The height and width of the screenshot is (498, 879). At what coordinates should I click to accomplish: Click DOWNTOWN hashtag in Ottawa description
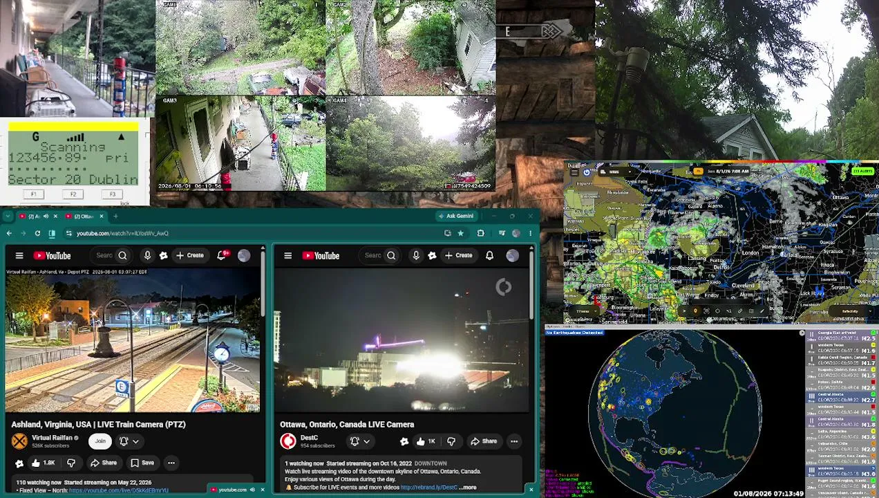click(x=431, y=463)
